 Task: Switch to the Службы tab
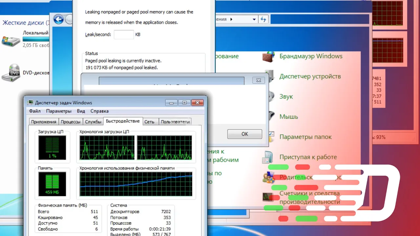93,122
